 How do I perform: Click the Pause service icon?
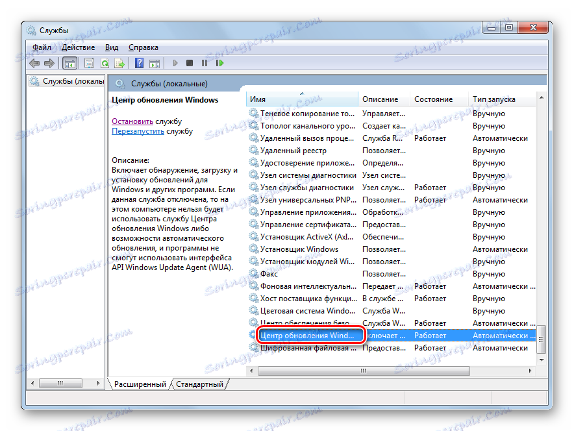coord(205,64)
